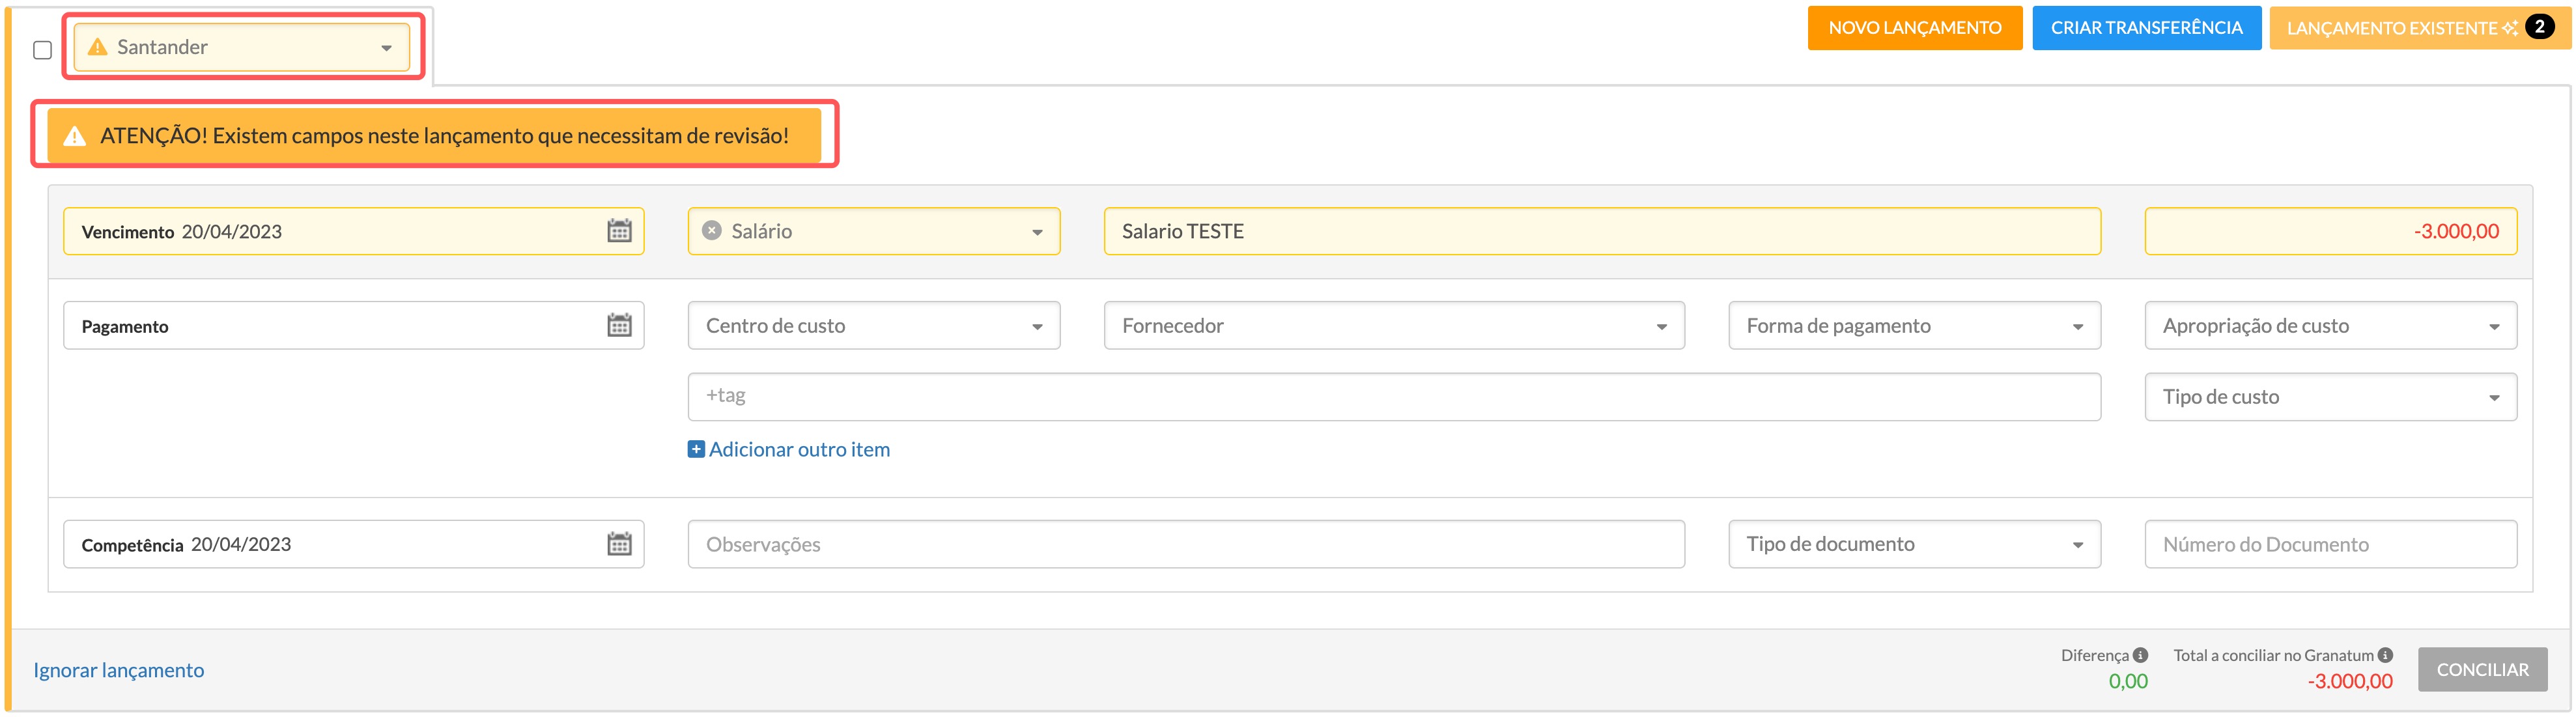Click the CONCILIAR button

(2482, 669)
